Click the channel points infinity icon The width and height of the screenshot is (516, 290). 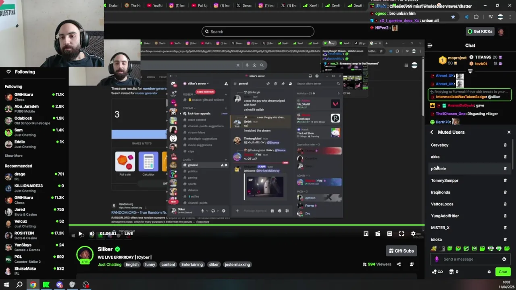click(437, 272)
